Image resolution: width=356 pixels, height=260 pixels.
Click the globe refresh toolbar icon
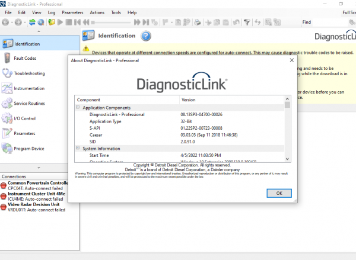pos(41,23)
